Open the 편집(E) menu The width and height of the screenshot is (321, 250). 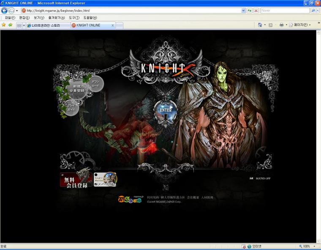24,18
